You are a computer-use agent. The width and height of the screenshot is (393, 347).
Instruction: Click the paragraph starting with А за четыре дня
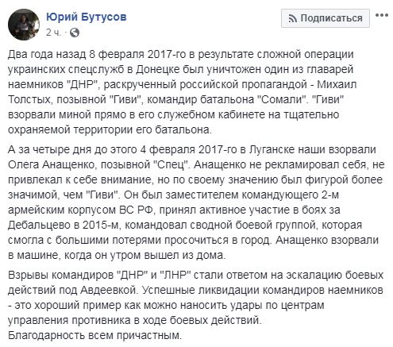(196, 202)
